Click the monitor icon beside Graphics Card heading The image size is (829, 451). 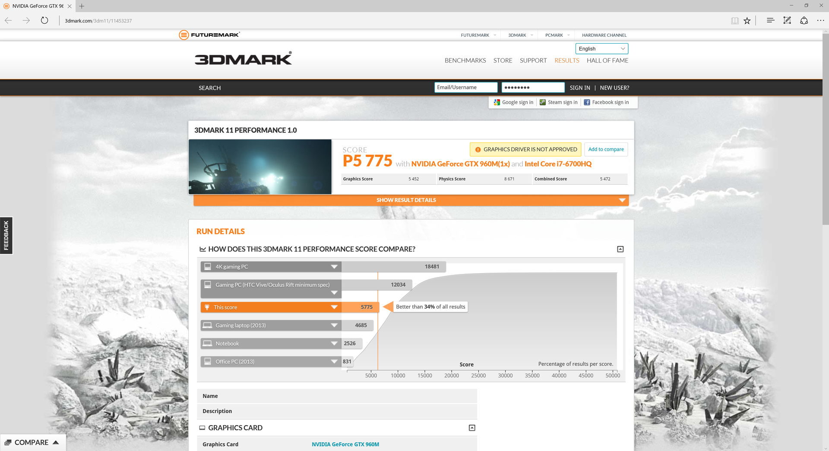[202, 428]
